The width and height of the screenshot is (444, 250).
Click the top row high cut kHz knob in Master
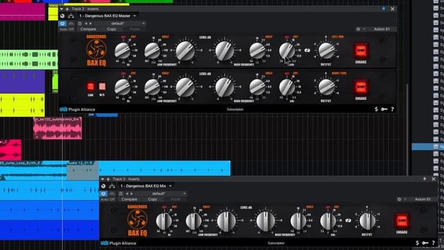[287, 51]
